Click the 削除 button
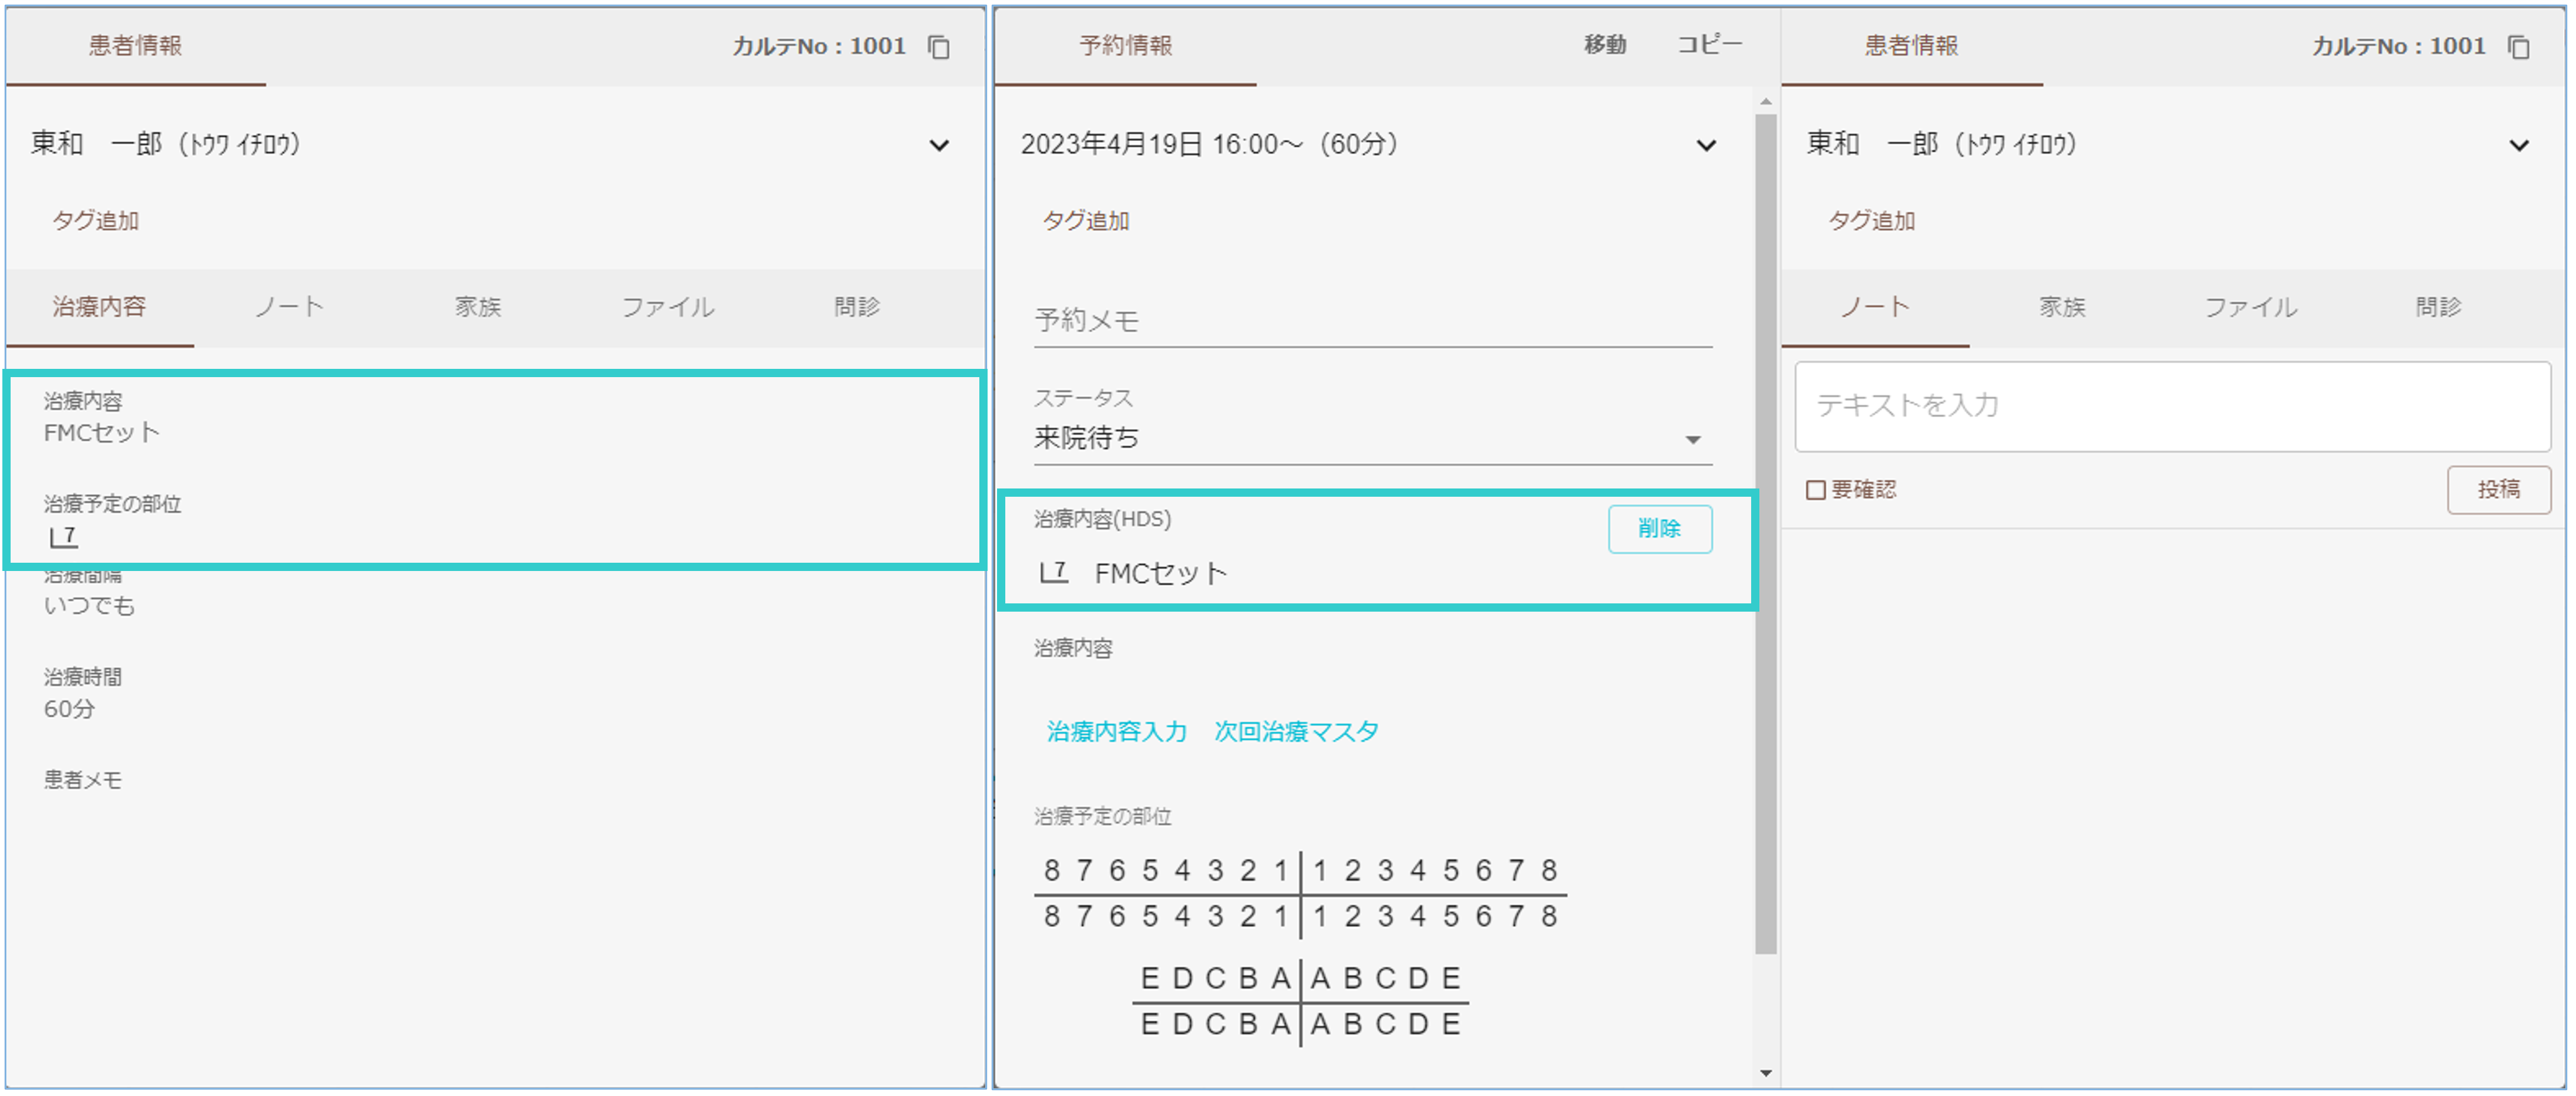 tap(1659, 529)
